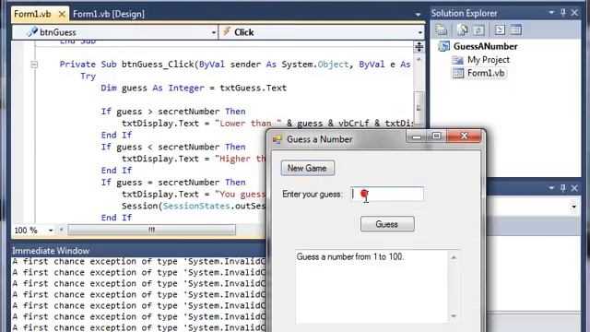
Task: Switch to the Form1.vb code tab
Action: [32, 14]
